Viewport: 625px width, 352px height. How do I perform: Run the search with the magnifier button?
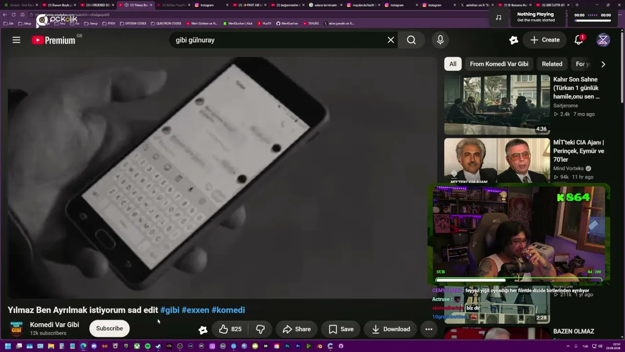(411, 40)
